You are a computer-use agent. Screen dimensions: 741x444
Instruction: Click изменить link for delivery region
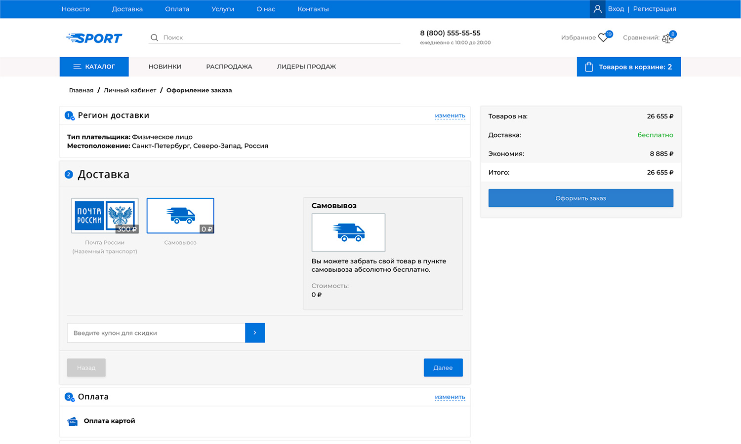[450, 115]
